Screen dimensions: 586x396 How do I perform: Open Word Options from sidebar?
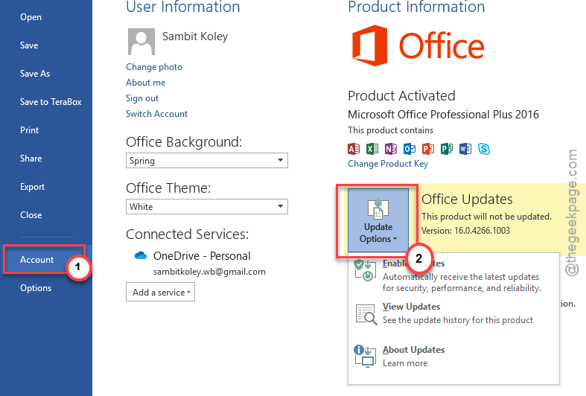[36, 288]
